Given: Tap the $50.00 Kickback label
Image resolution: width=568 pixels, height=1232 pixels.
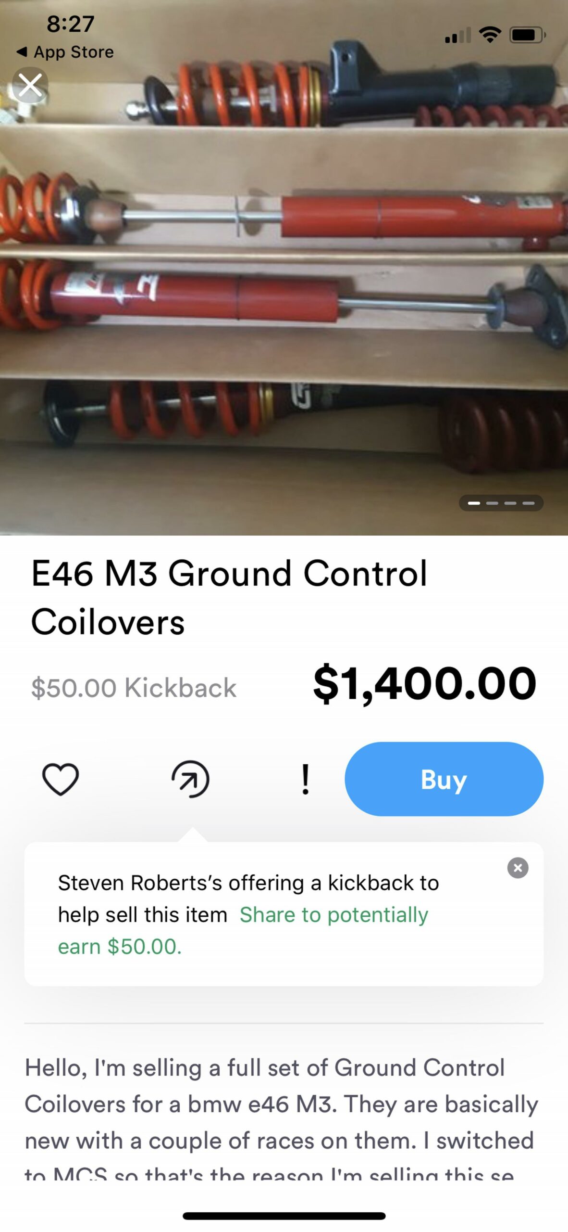Looking at the screenshot, I should [x=134, y=687].
